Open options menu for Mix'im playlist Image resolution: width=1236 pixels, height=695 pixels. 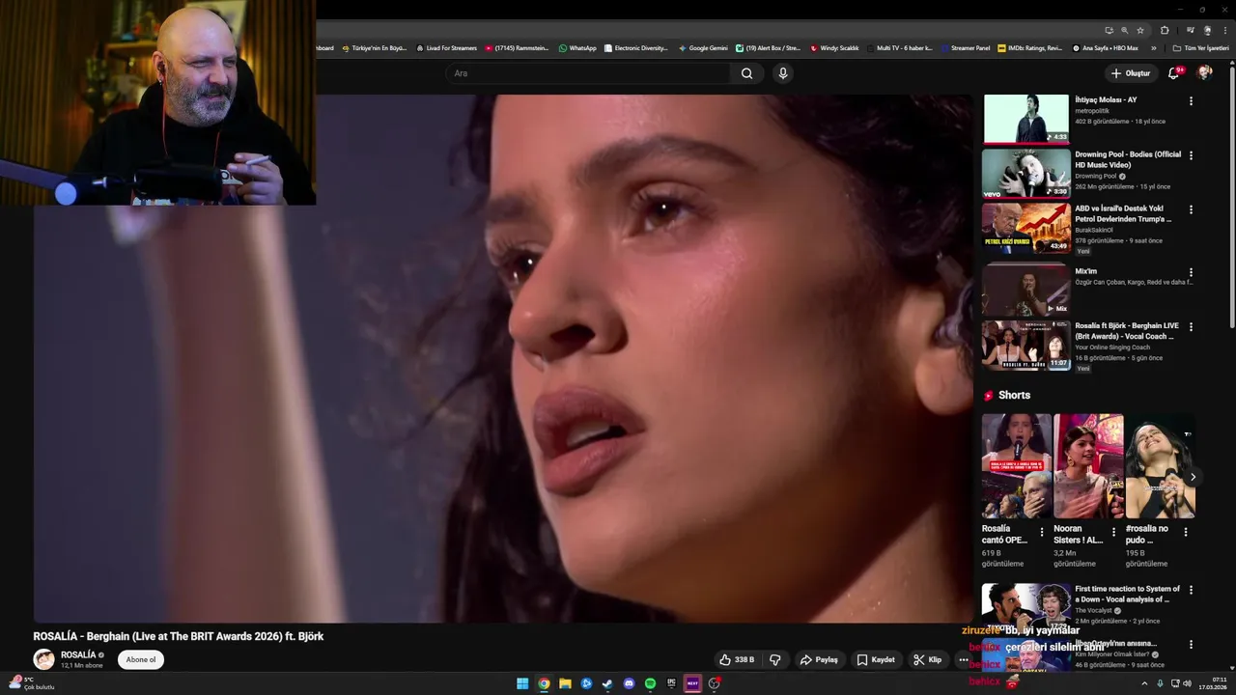pos(1191,272)
